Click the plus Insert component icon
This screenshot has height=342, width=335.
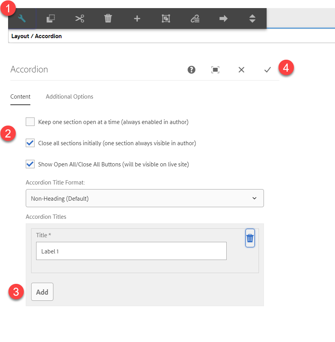tap(137, 18)
